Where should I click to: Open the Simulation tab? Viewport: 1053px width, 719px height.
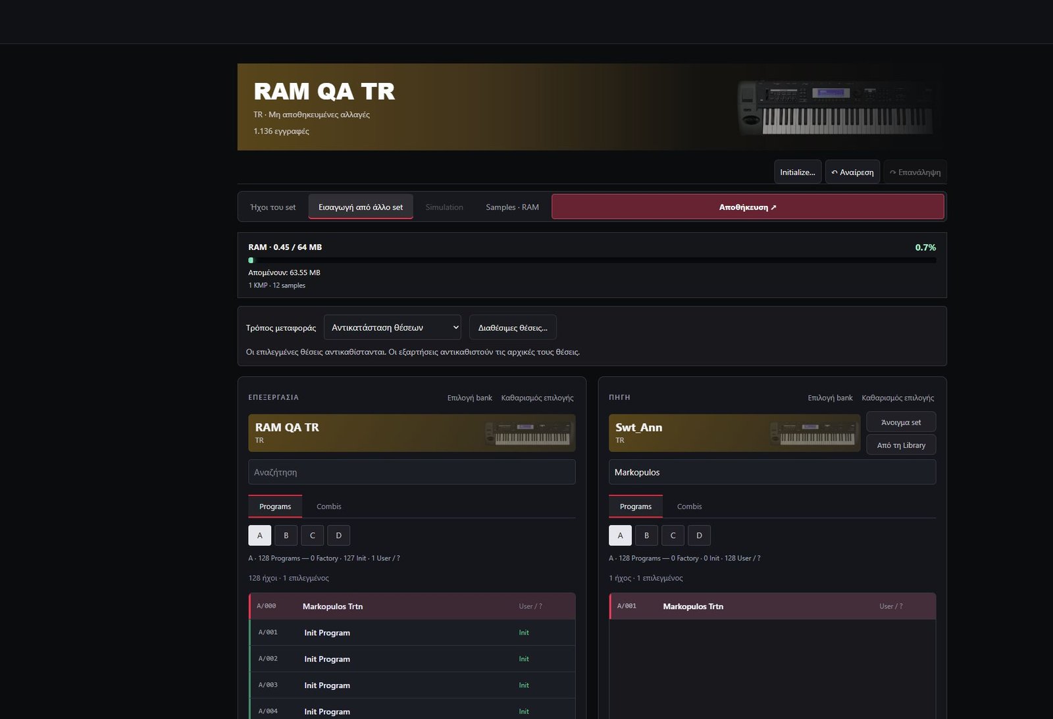(x=444, y=207)
